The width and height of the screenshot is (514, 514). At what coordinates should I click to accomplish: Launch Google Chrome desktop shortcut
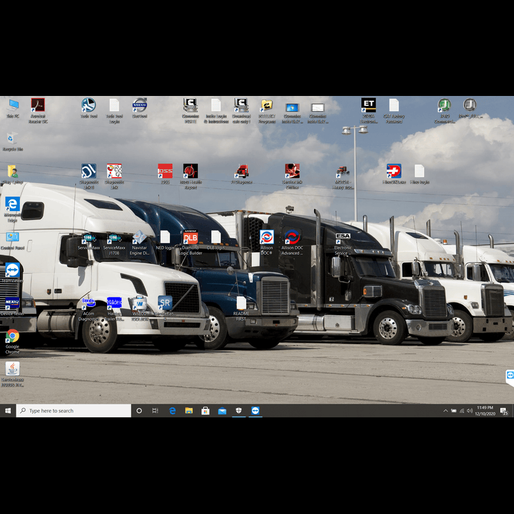(x=12, y=341)
